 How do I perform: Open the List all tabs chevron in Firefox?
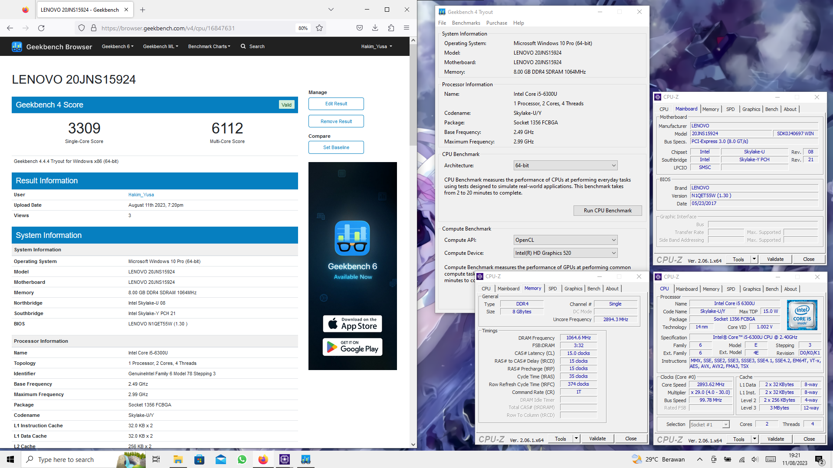[331, 10]
